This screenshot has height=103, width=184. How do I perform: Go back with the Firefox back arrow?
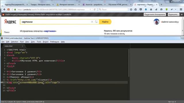pos(4,9)
